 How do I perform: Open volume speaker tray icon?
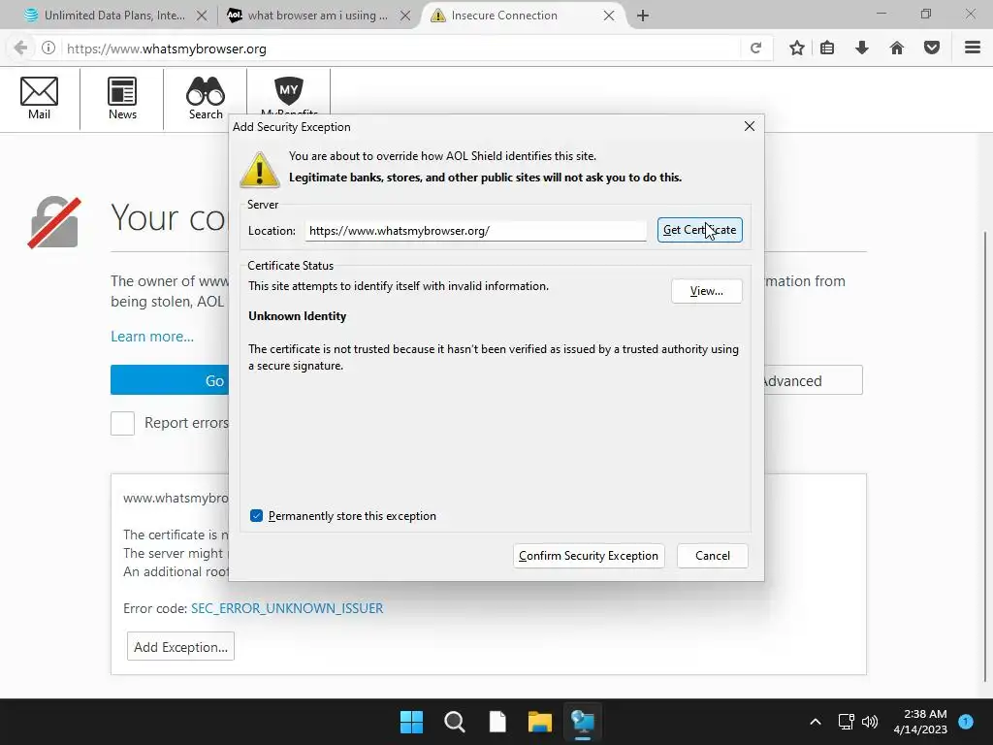(870, 722)
